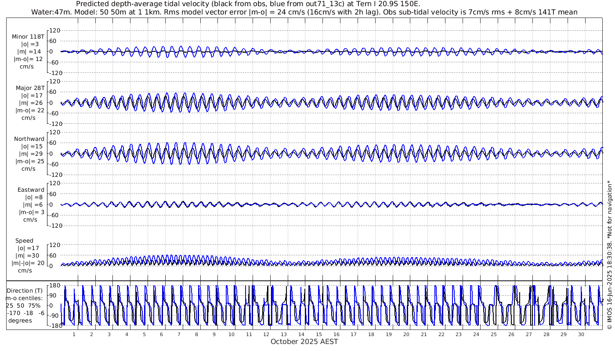Click the '25 50 75%' centile header
Screen dimensions: 615x351
[x=23, y=305]
